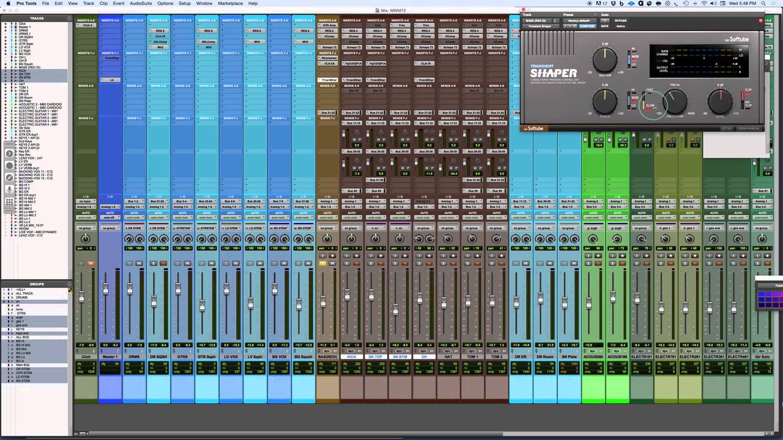Click the Safe button in the plugin header
The image size is (783, 440).
[604, 26]
